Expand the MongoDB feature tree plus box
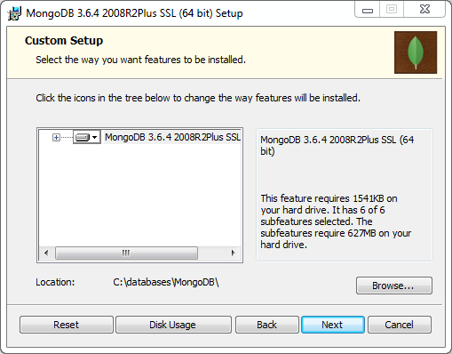452x354 pixels. pos(56,137)
